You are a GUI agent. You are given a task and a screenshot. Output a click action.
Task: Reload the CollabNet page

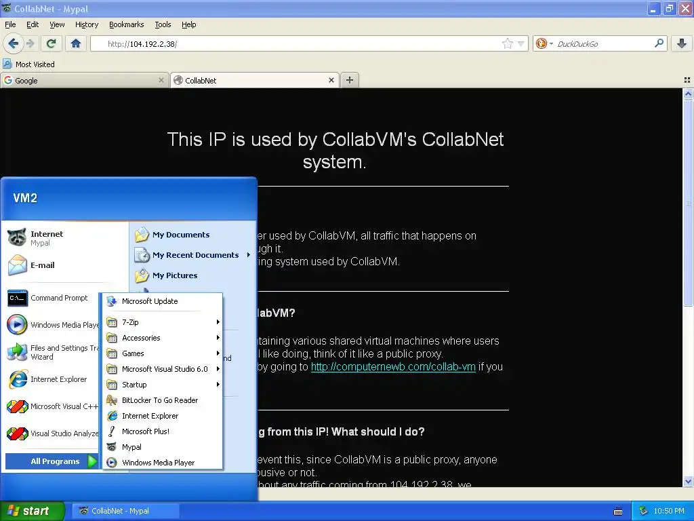tap(52, 43)
